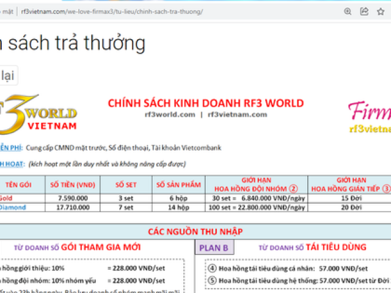Screen dimensions: 391x293
Task: Click the Firmax logo on the right
Action: pos(370,117)
